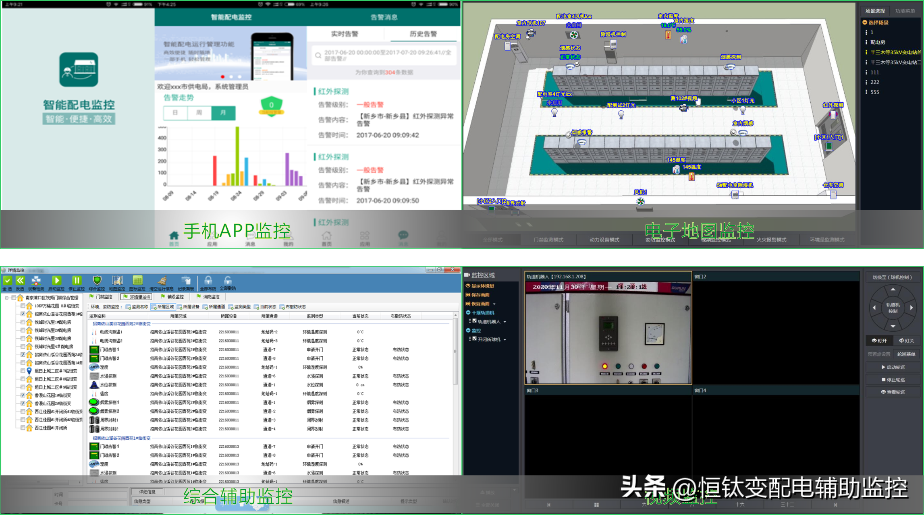Switch to the 消防监控 tab
Image resolution: width=924 pixels, height=515 pixels.
pos(208,297)
